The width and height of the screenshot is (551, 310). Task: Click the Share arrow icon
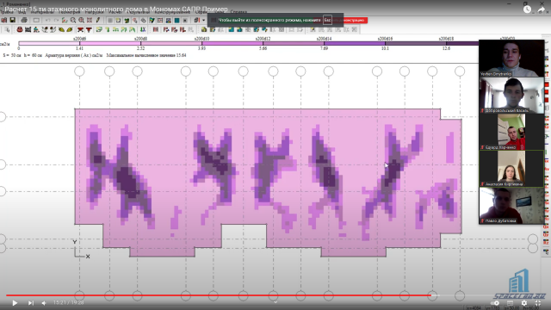pos(542,9)
